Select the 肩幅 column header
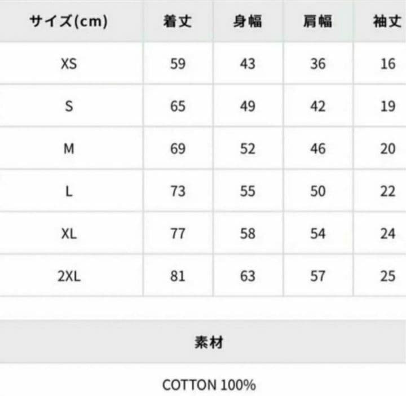This screenshot has height=396, width=406. point(317,22)
